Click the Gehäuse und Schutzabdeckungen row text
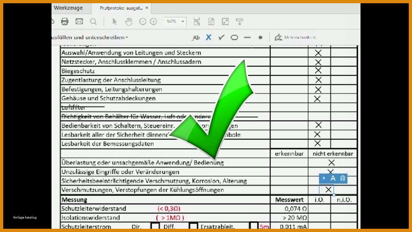412x232 pixels. (x=108, y=98)
